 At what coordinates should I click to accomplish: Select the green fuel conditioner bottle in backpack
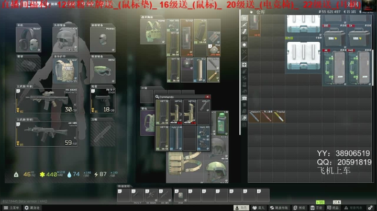[222, 123]
